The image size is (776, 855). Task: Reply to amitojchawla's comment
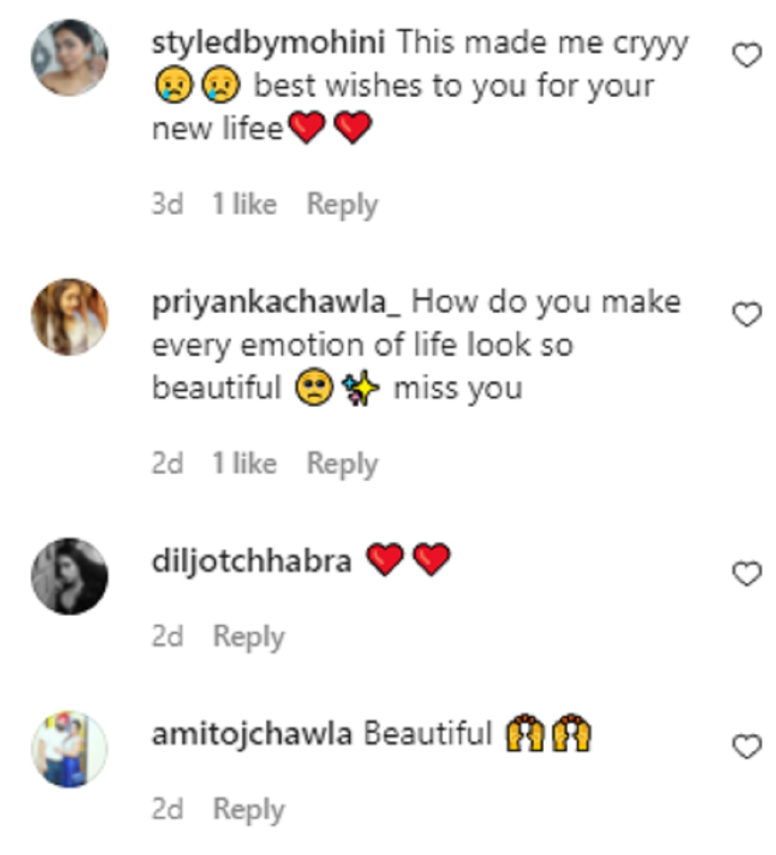248,809
